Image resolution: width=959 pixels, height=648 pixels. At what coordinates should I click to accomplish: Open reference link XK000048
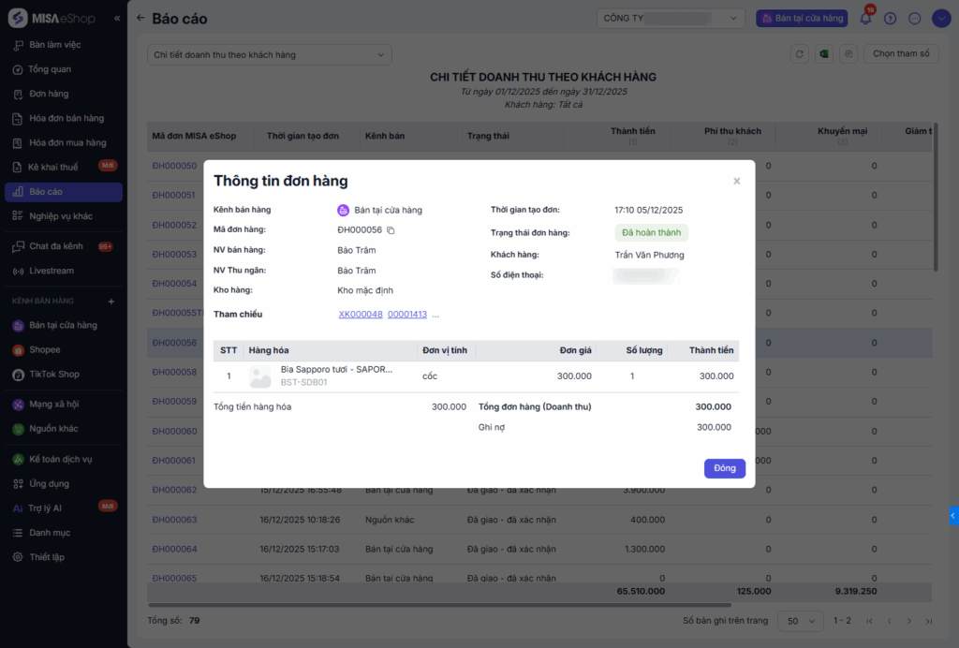pos(361,315)
